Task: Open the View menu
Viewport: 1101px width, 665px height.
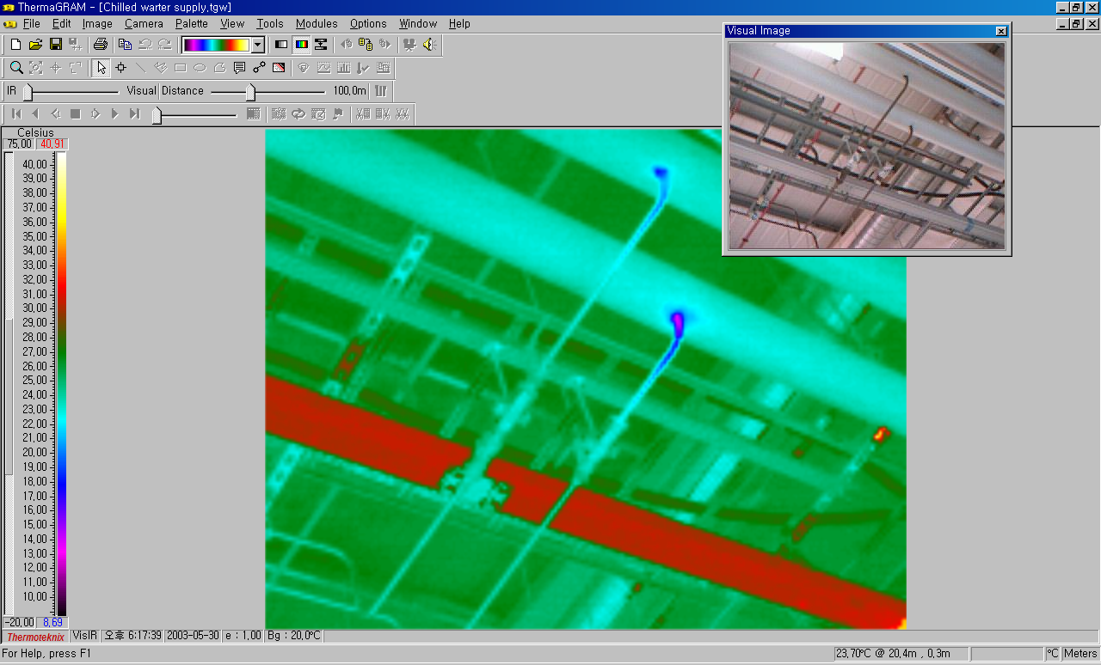Action: click(232, 23)
